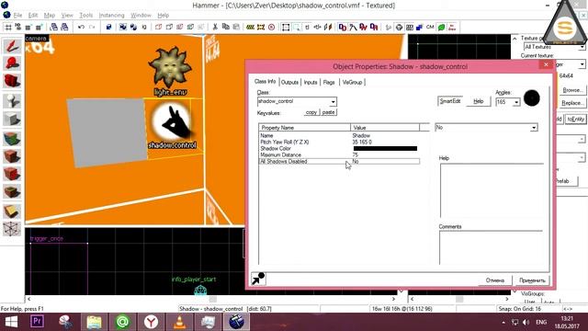Click inside the Comments text box
Viewport: 588px width, 331px height.
click(x=491, y=247)
